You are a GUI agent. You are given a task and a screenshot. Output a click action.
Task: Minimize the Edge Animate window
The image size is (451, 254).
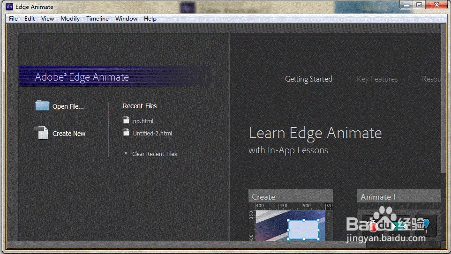click(x=406, y=5)
